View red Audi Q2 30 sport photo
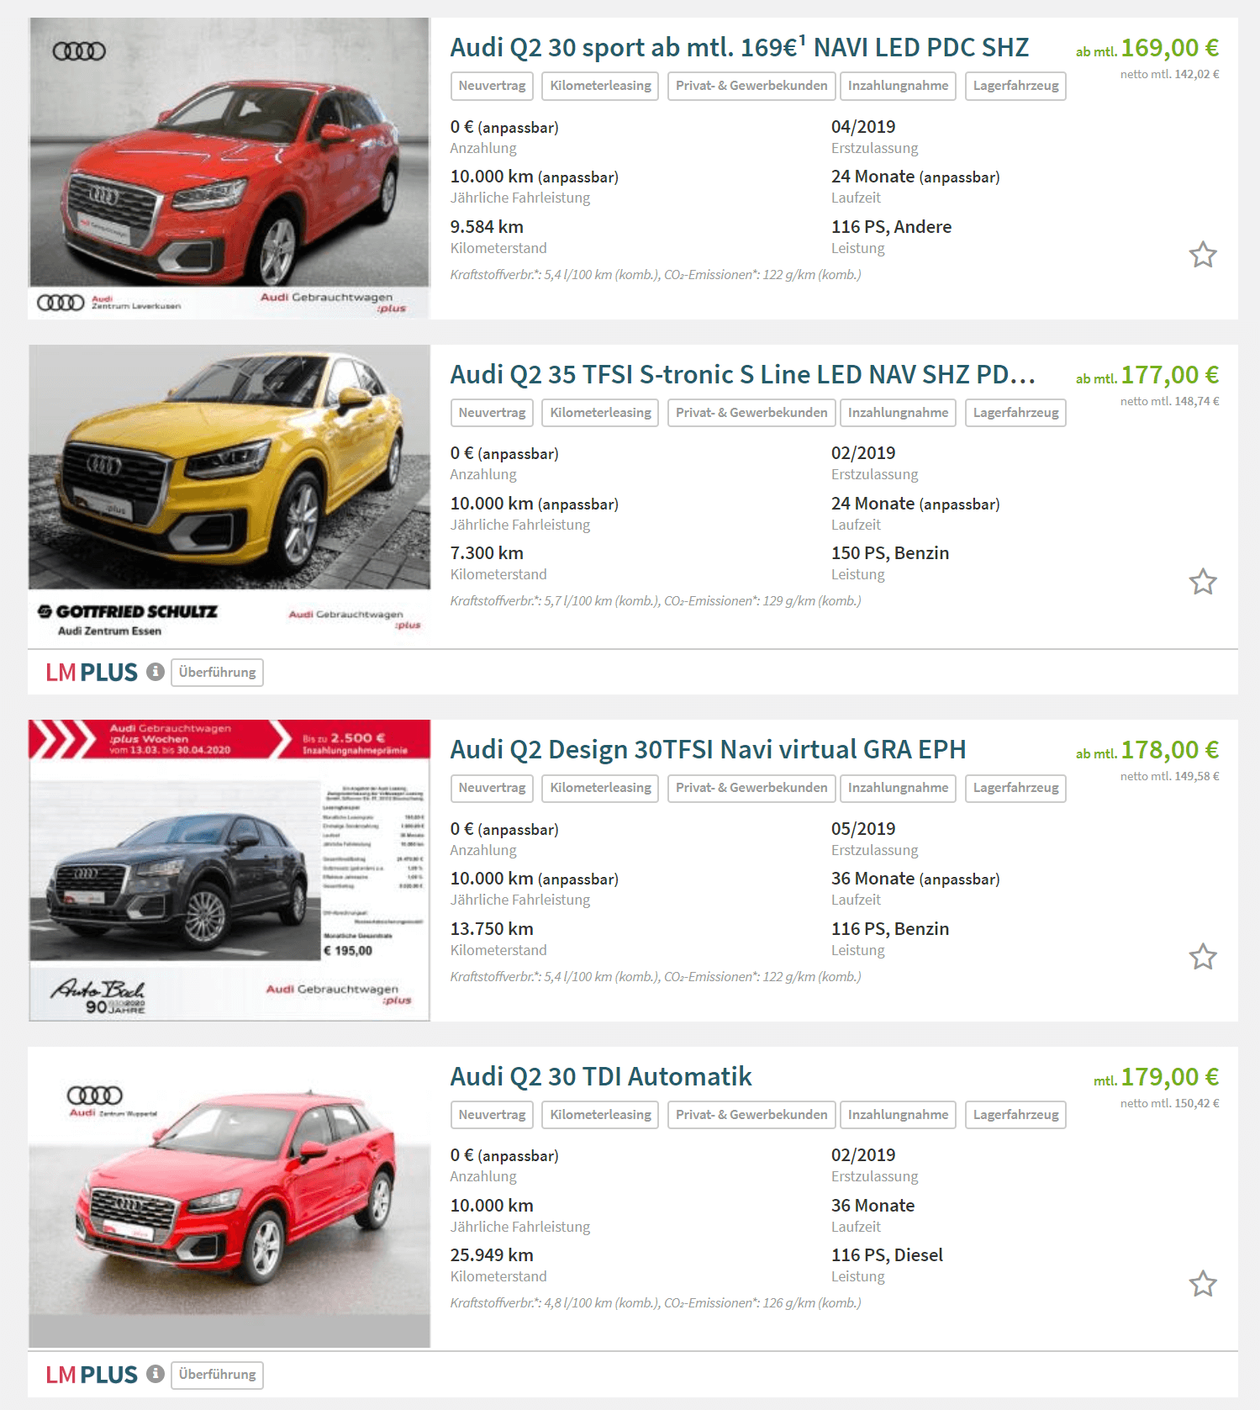Image resolution: width=1260 pixels, height=1410 pixels. [229, 168]
